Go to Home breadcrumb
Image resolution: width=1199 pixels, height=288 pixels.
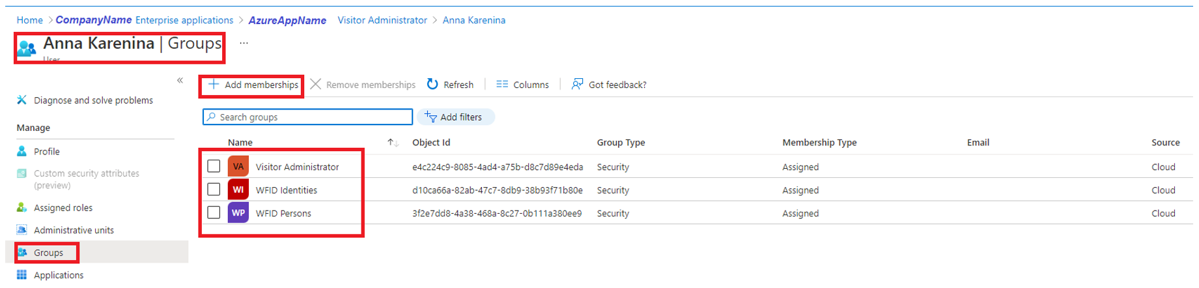pos(29,20)
